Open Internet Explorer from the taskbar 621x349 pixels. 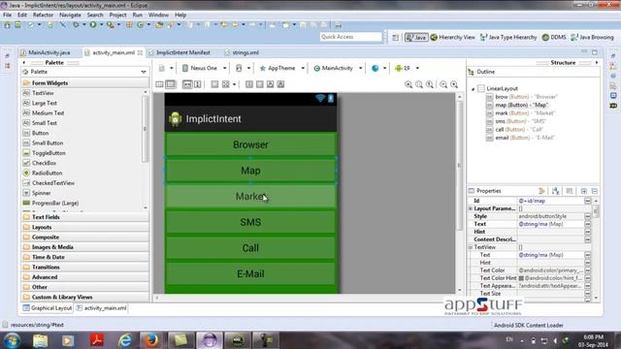tap(125, 340)
